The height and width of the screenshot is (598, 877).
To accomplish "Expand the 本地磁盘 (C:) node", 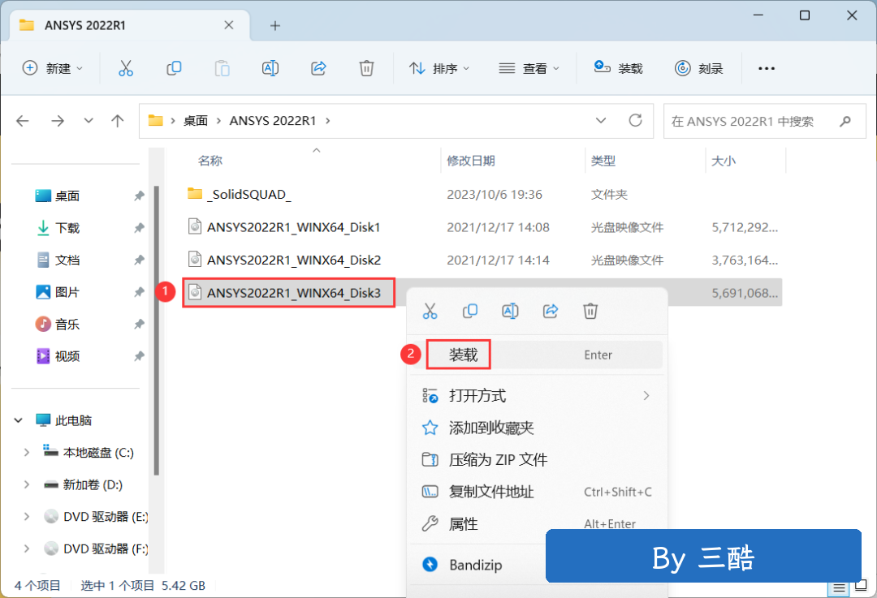I will (x=26, y=453).
